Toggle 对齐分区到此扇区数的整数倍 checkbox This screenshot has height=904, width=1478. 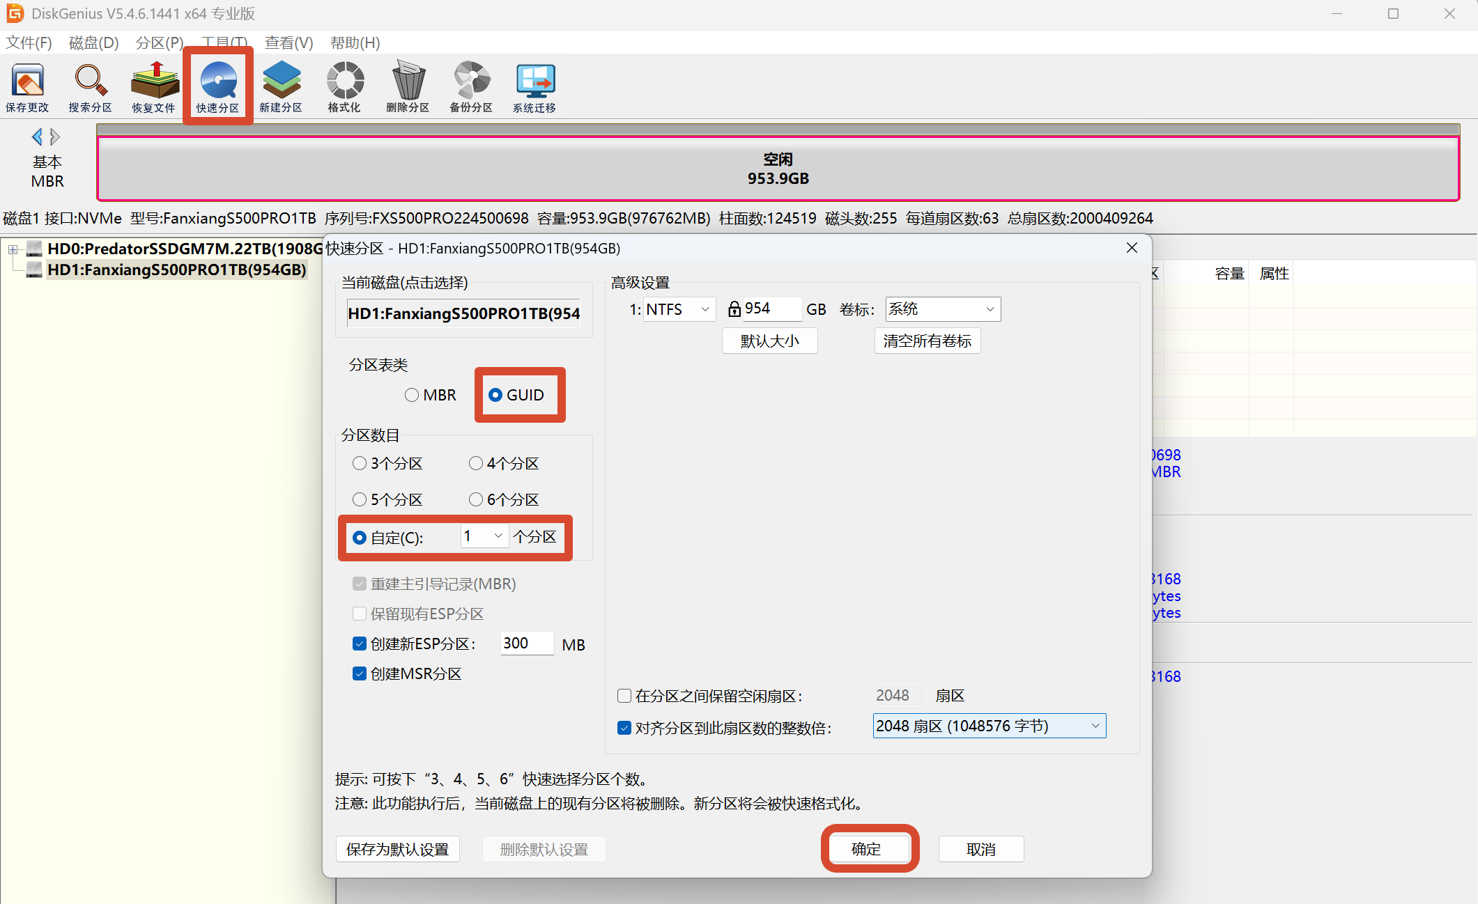[x=624, y=728]
